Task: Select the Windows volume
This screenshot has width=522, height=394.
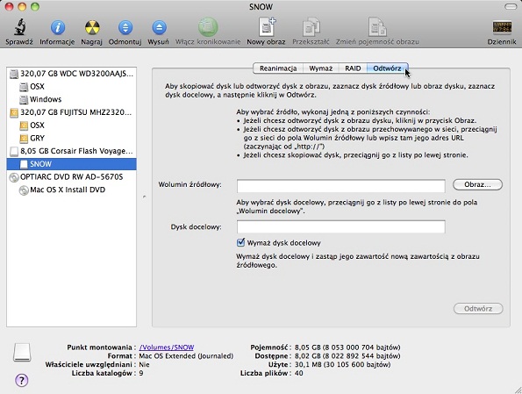Action: 71,99
